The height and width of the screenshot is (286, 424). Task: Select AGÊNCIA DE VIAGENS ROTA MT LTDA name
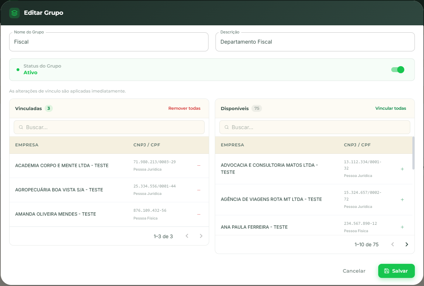pos(271,199)
